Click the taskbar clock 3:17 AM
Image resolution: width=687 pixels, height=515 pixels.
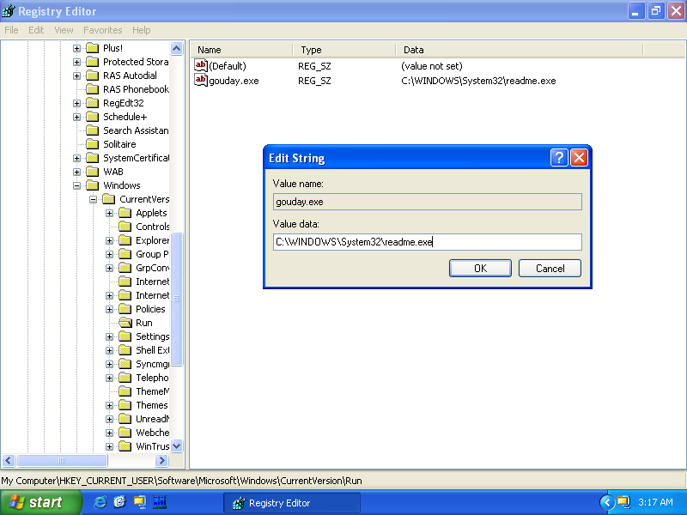tap(655, 502)
